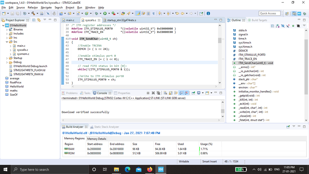The width and height of the screenshot is (309, 174).
Task: Open the Static Stack Analyzer tab
Action: click(x=106, y=127)
